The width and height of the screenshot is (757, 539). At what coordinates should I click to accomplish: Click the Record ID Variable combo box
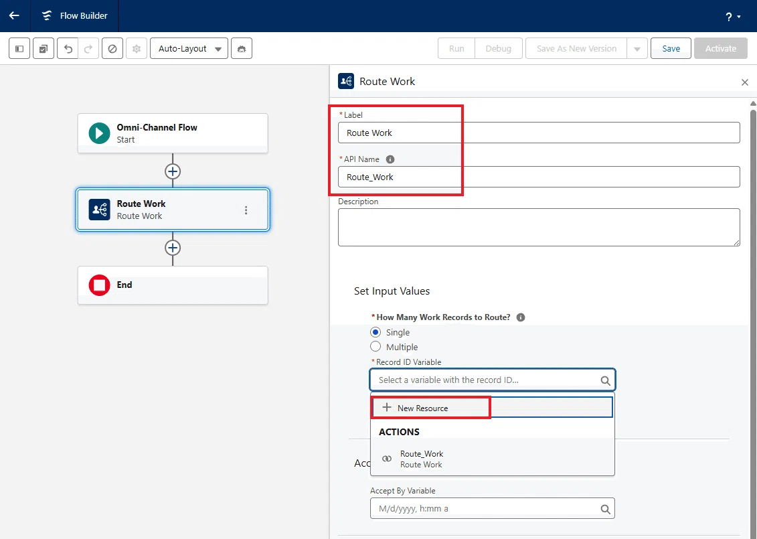[x=493, y=380]
